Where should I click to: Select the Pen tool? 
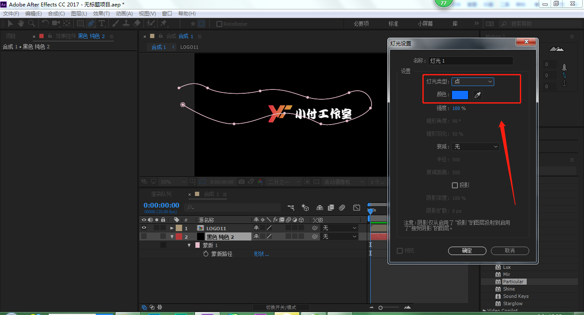point(91,24)
